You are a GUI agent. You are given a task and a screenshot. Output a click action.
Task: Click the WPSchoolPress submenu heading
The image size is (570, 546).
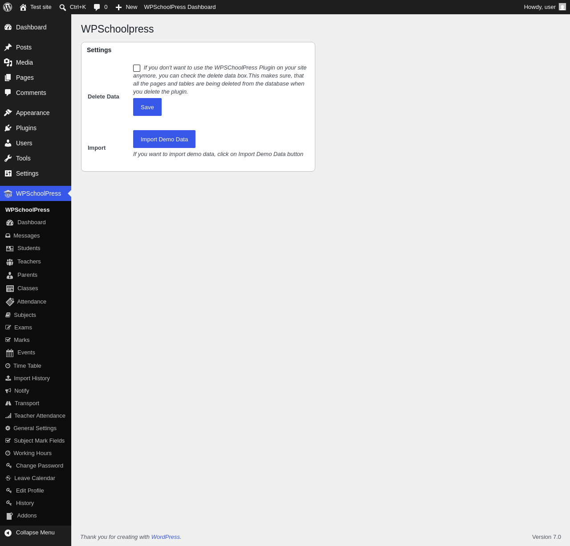point(28,210)
